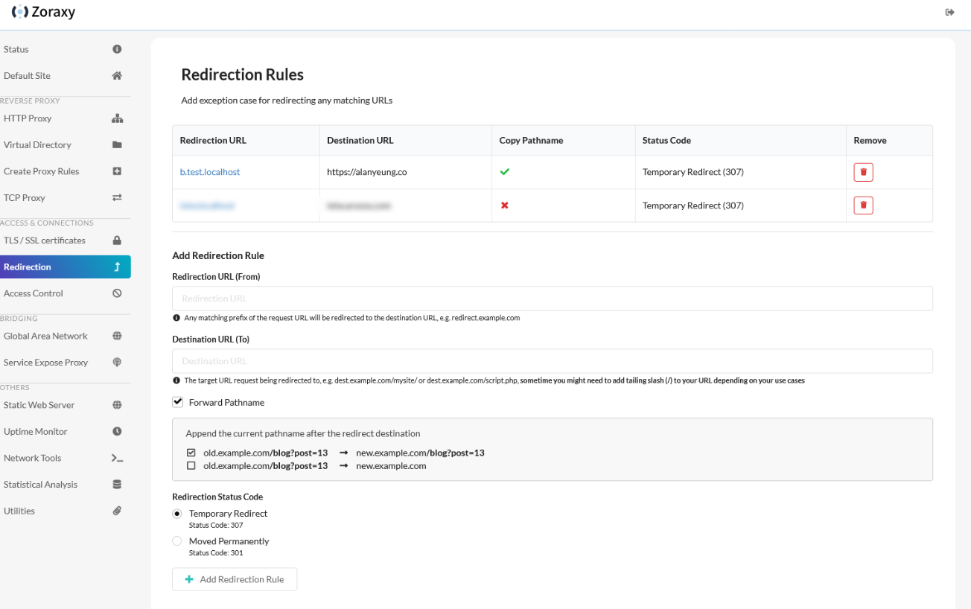The height and width of the screenshot is (609, 971).
Task: Click the Utilities paperclip icon
Action: pyautogui.click(x=117, y=511)
